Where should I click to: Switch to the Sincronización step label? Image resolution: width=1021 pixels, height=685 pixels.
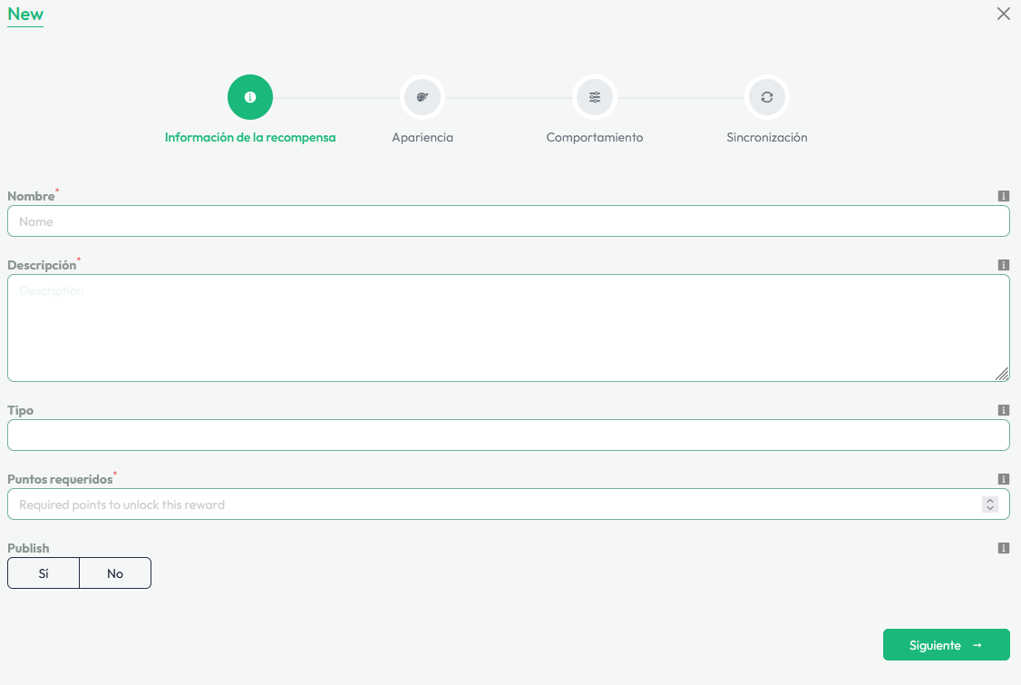coord(767,138)
